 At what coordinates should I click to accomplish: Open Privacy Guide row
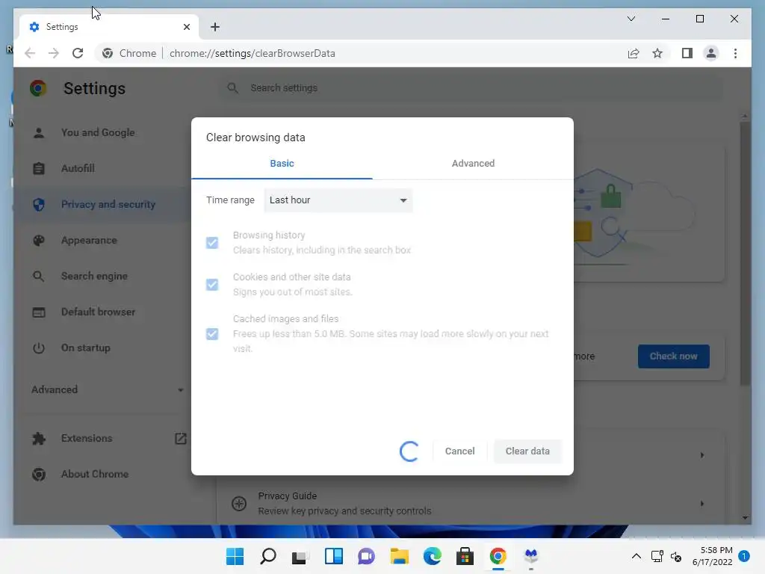pos(470,503)
